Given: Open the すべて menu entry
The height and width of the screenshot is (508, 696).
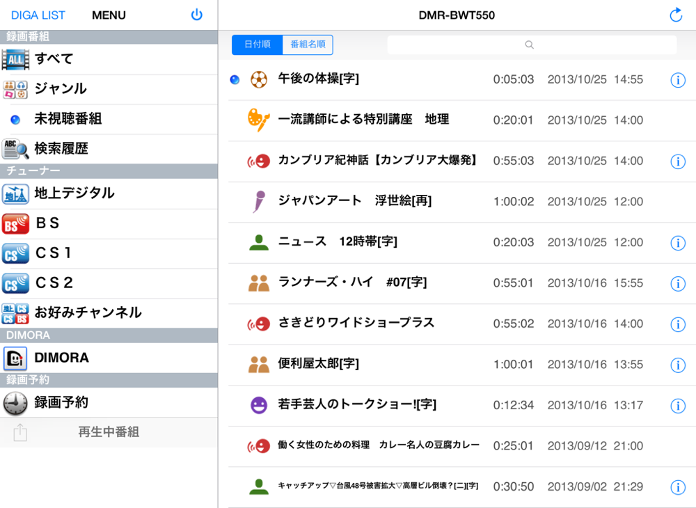Looking at the screenshot, I should 109,59.
